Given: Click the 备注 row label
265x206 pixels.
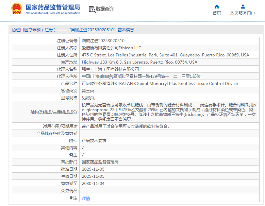Looking at the screenshot, I should (x=73, y=155).
